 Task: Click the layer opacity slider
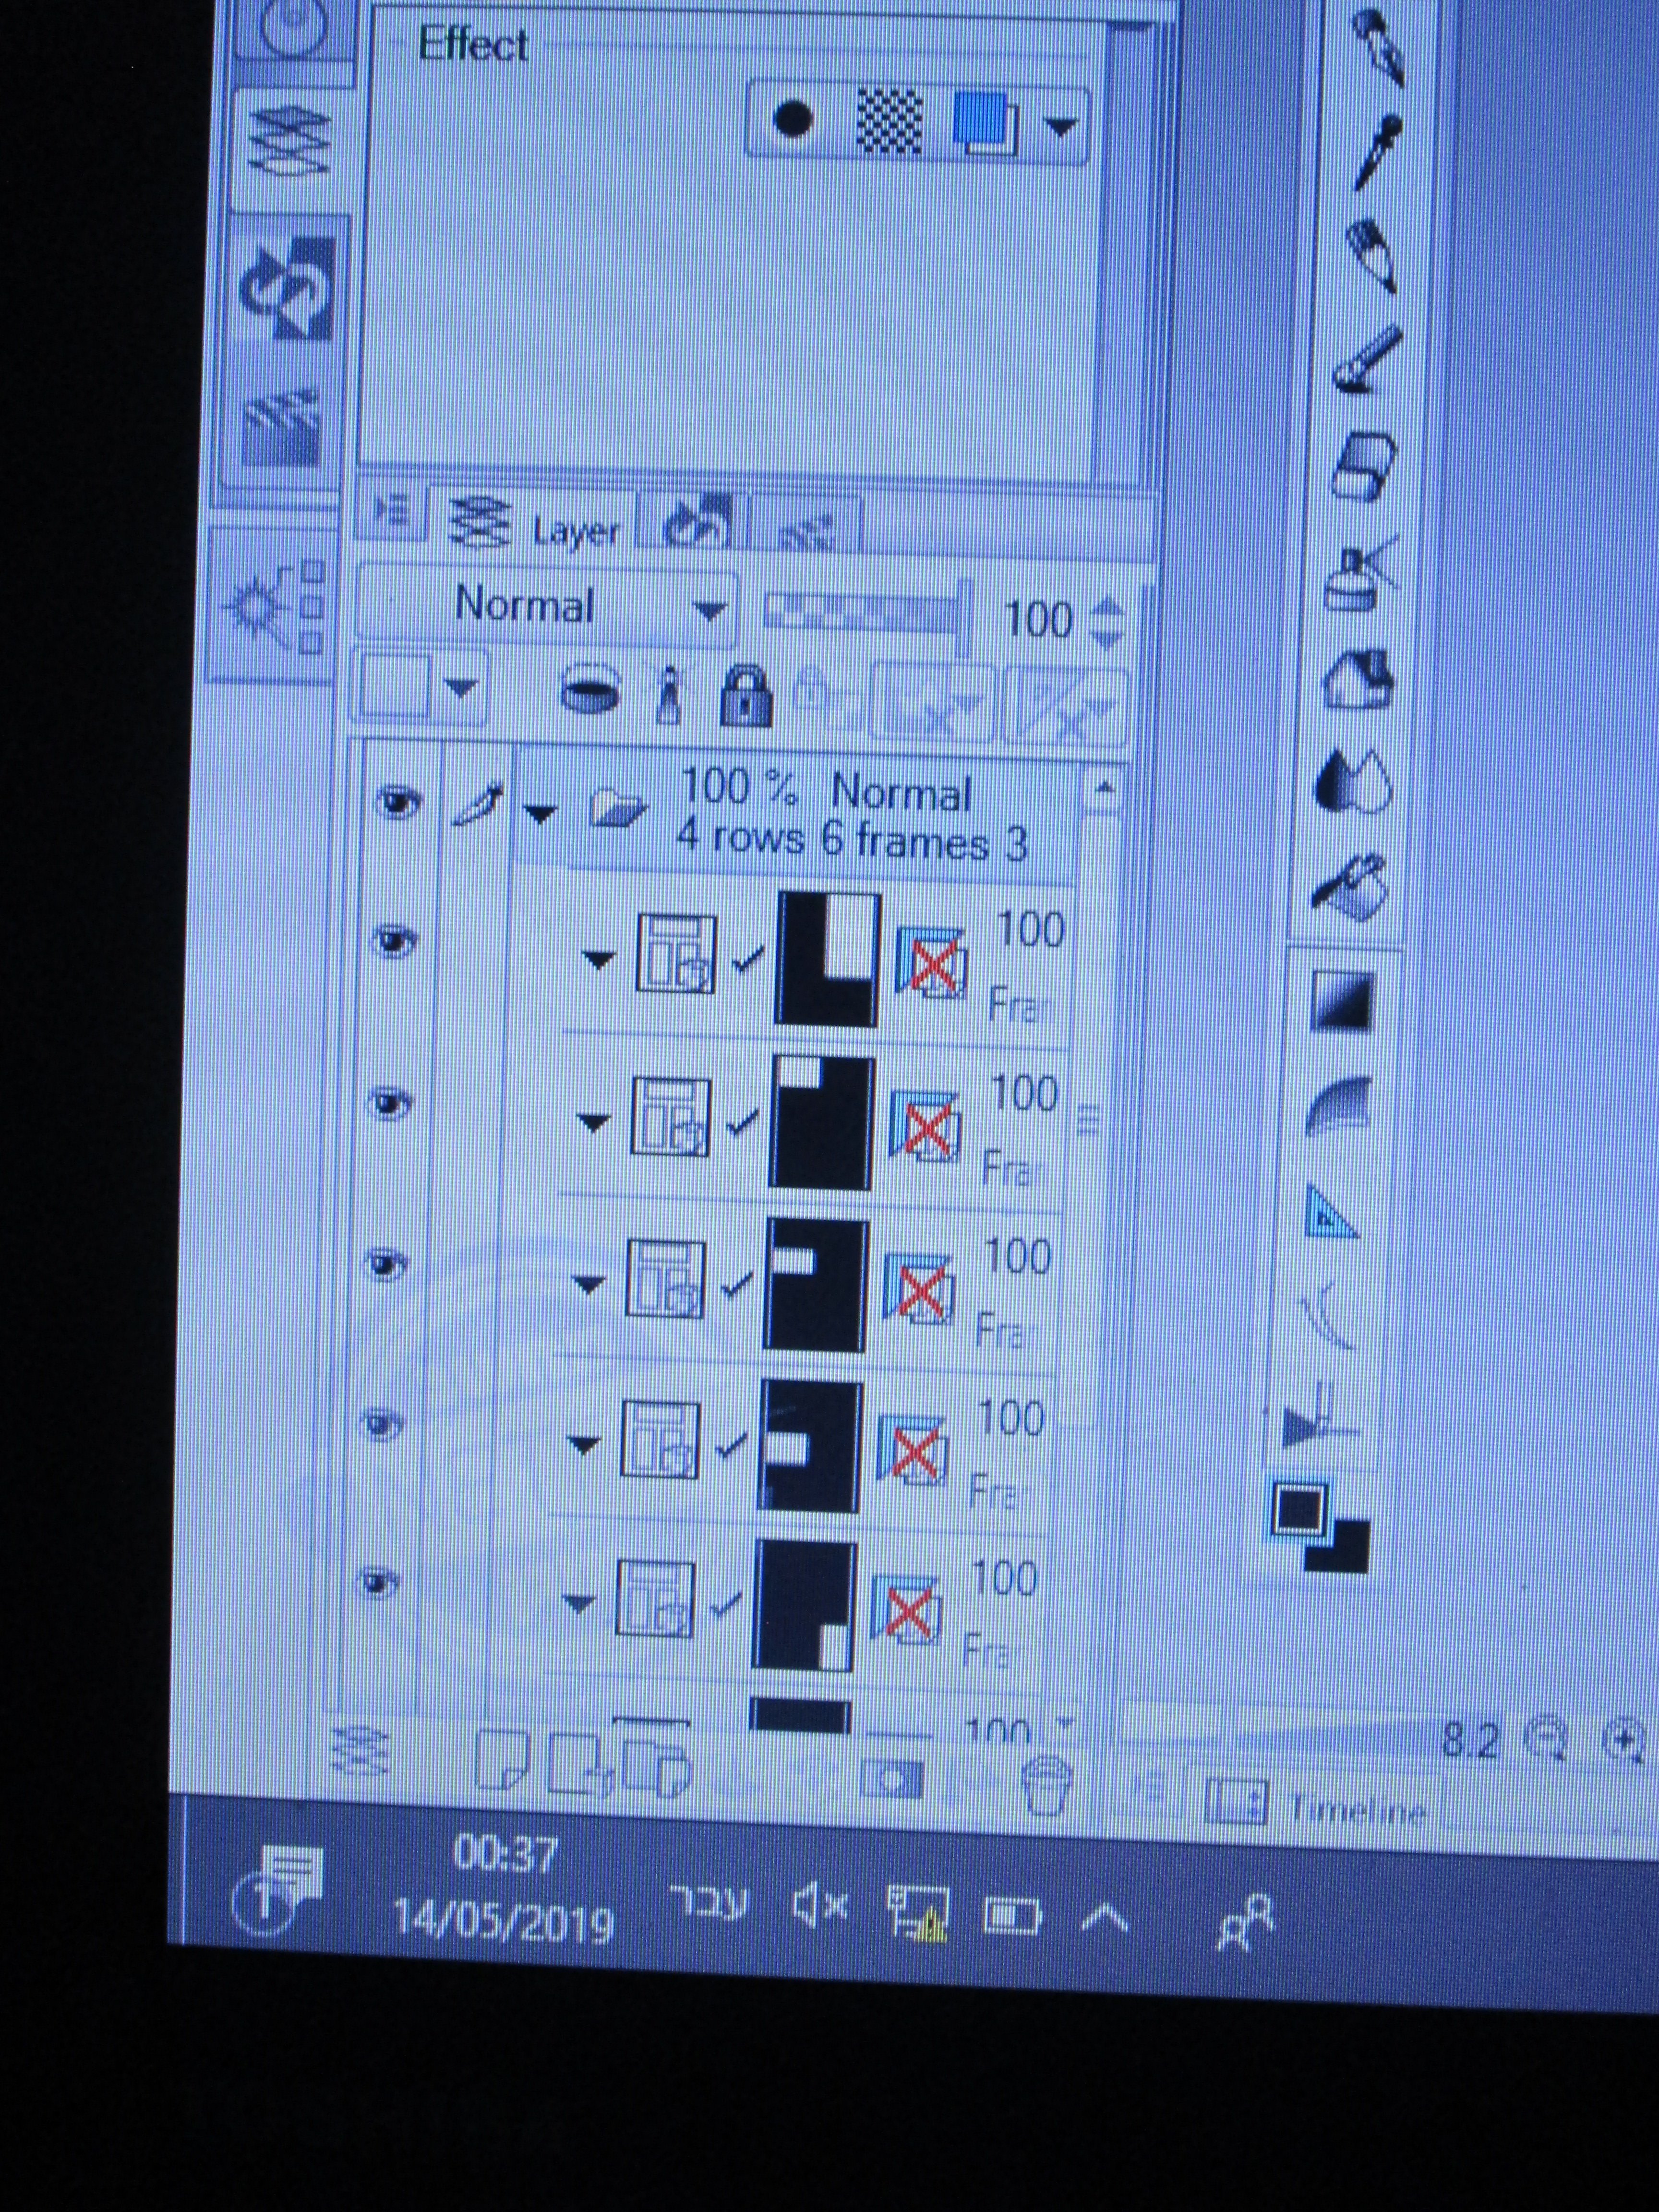point(866,612)
